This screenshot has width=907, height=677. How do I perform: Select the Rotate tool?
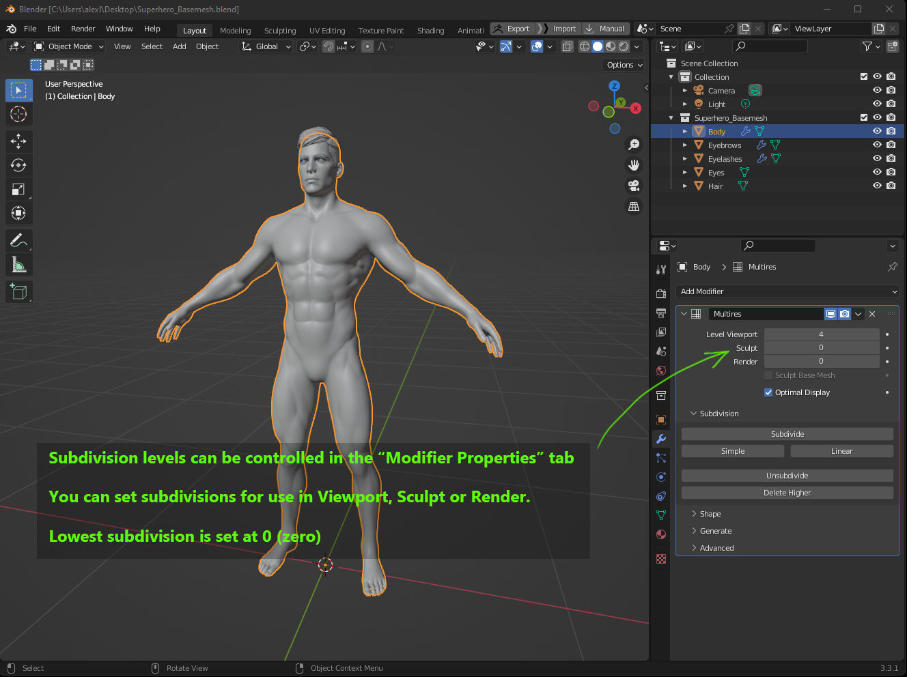coord(18,165)
